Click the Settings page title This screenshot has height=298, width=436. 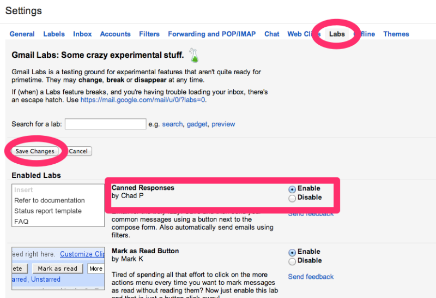(x=23, y=10)
